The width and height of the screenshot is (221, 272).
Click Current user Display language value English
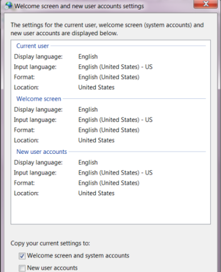[x=88, y=57]
